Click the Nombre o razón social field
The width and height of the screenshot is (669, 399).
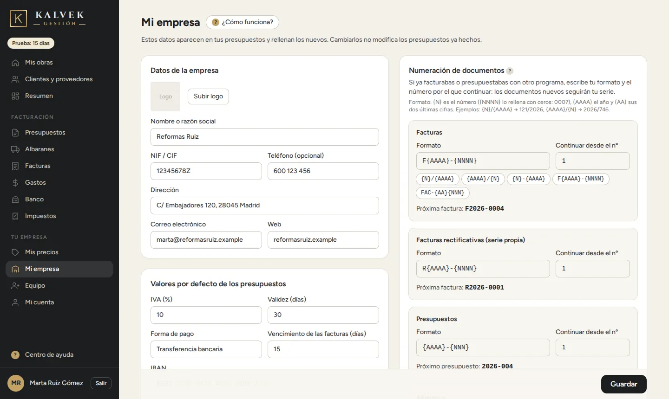(265, 137)
